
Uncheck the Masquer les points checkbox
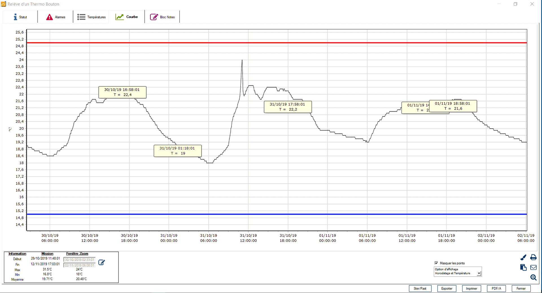[x=436, y=263]
